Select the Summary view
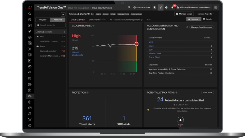 click(194, 19)
